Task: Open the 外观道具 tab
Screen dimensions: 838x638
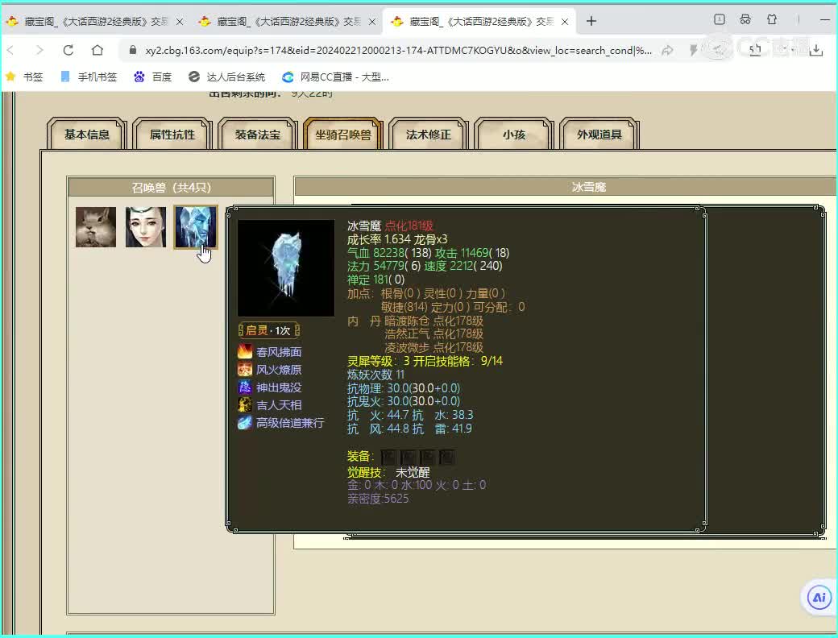Action: (x=599, y=134)
